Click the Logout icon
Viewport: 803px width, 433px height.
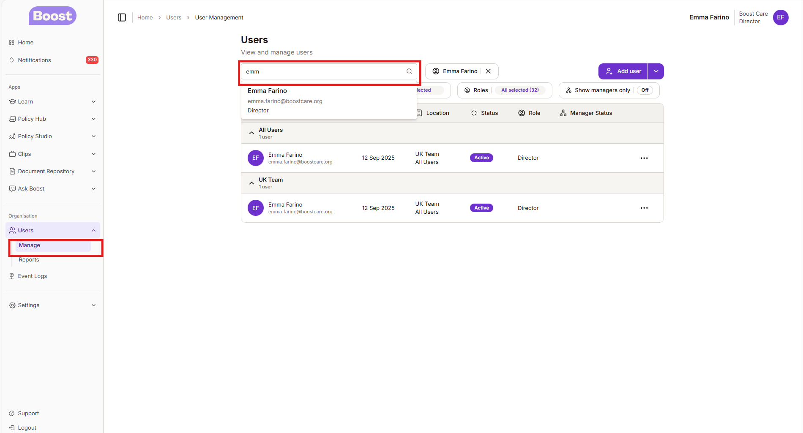tap(12, 428)
